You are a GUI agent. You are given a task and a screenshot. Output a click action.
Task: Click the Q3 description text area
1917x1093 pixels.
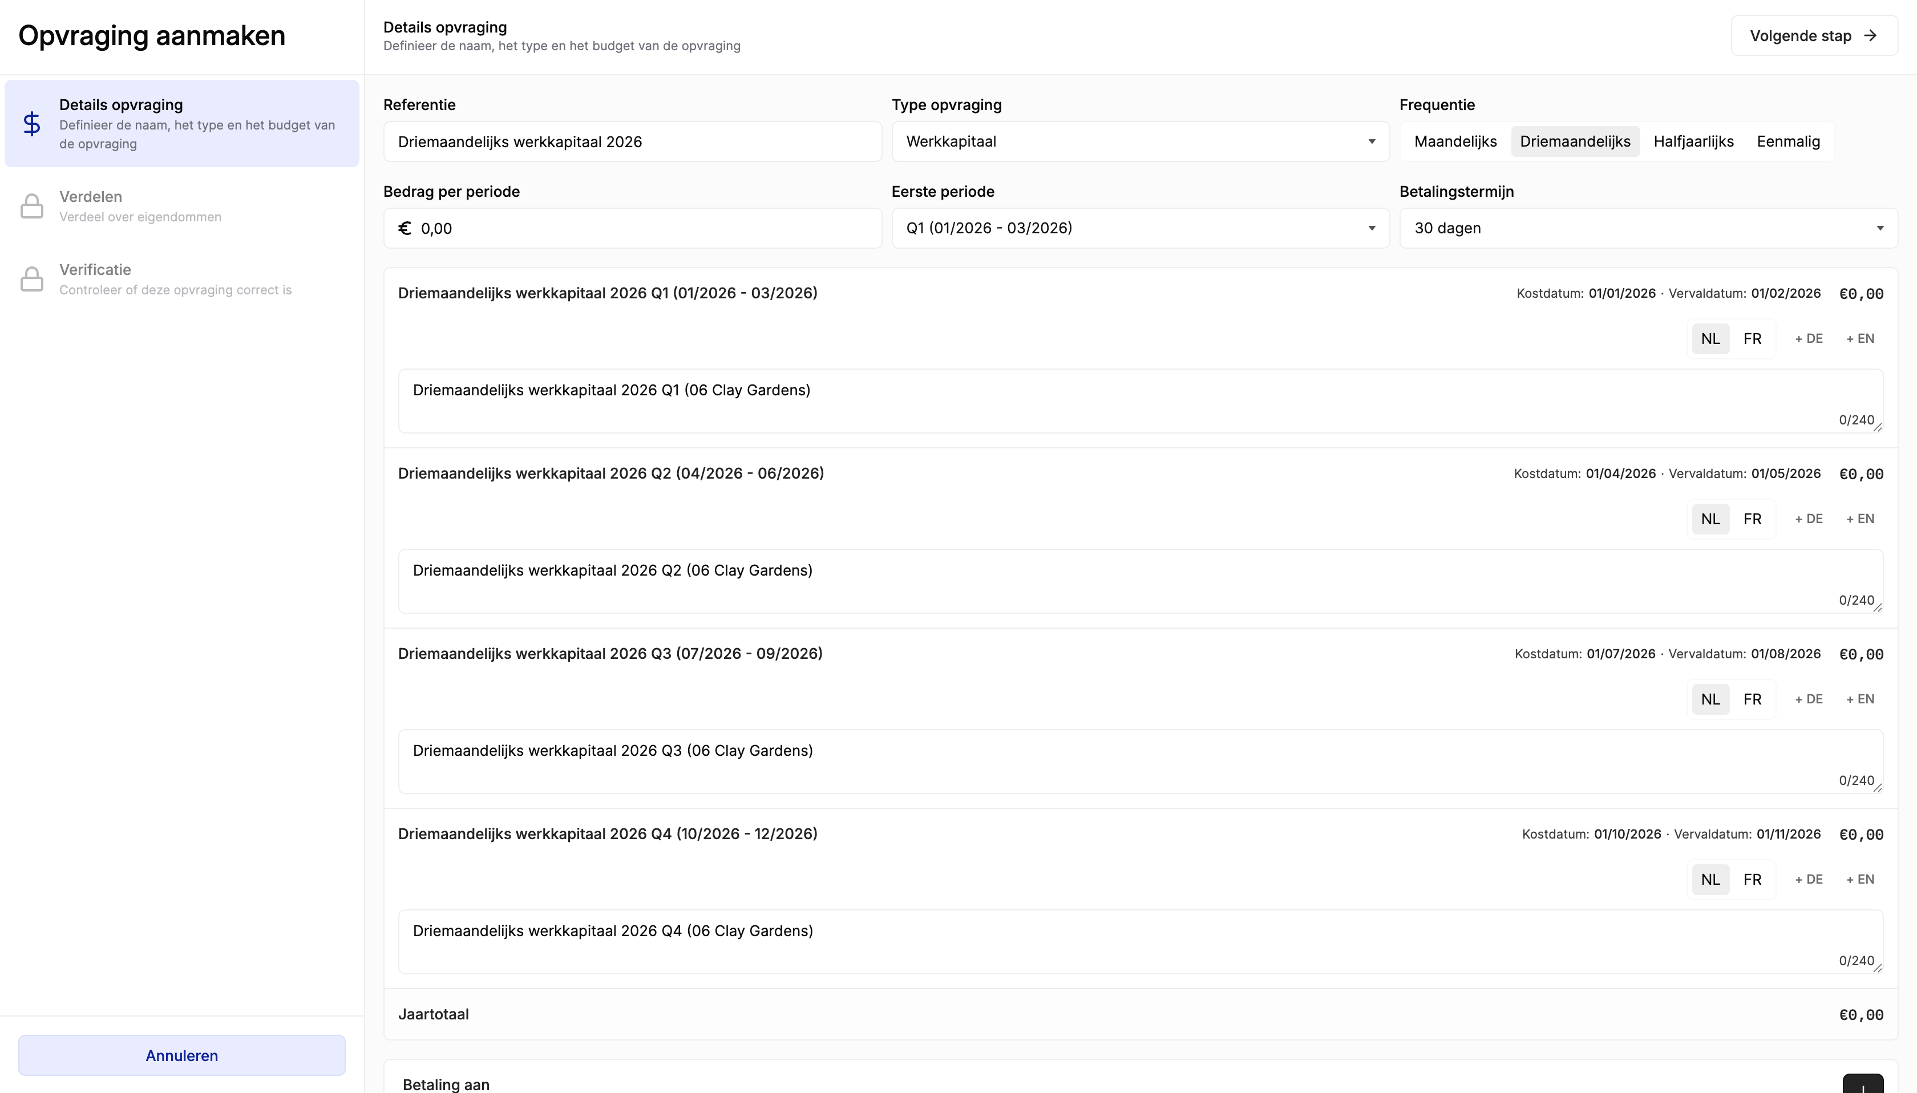click(1140, 761)
